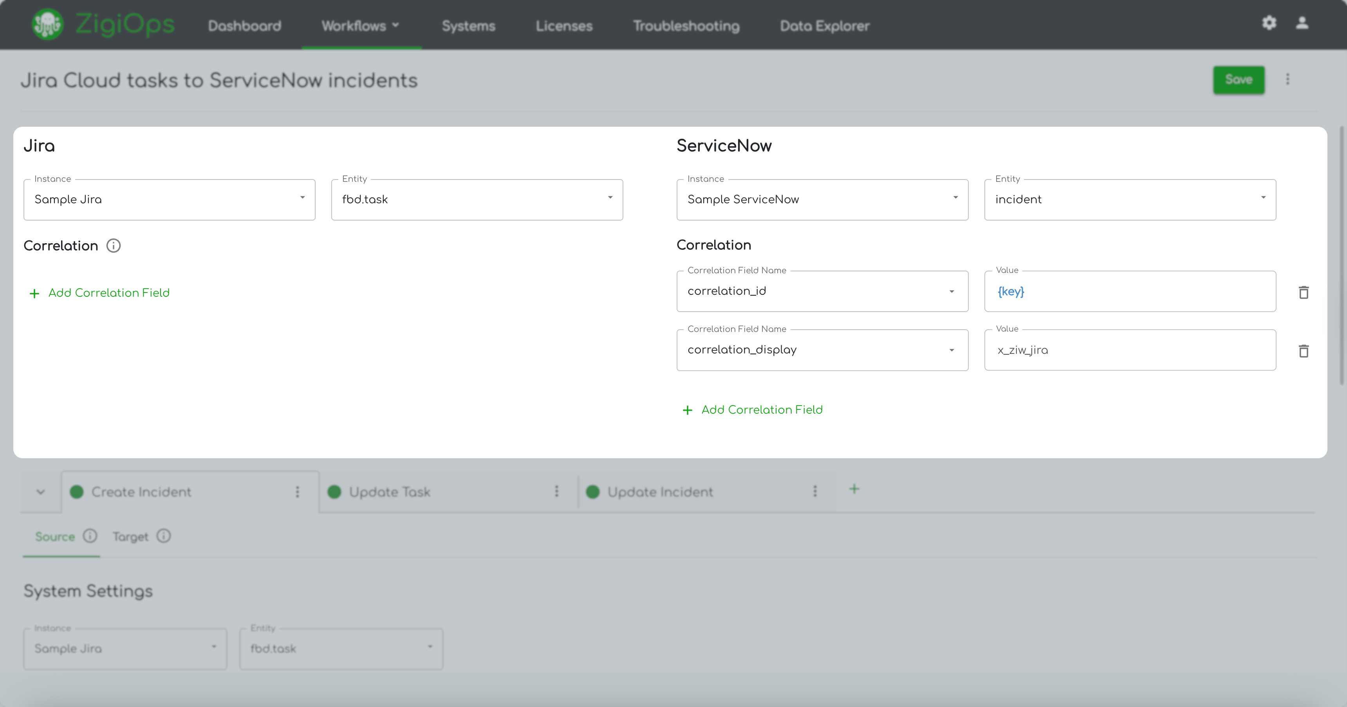Open the Workflows menu
The height and width of the screenshot is (707, 1347).
pyautogui.click(x=360, y=25)
